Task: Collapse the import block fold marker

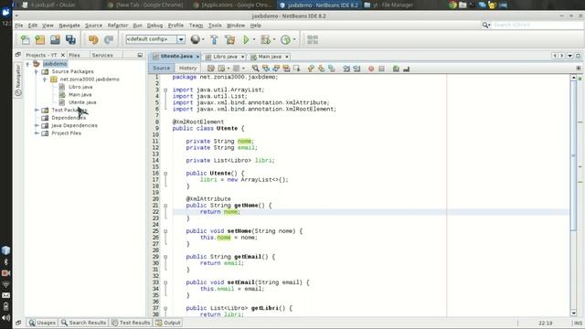Action: click(165, 90)
